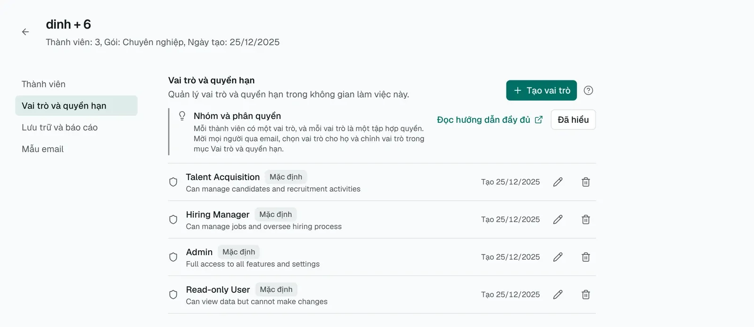Delete the Read-only User role
This screenshot has width=754, height=327.
coord(586,295)
